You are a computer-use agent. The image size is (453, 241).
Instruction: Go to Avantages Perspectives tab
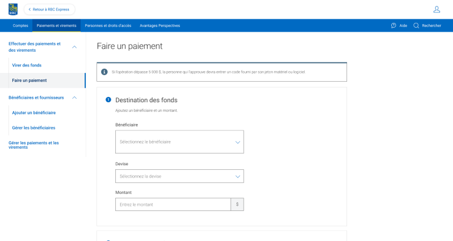[x=159, y=26]
